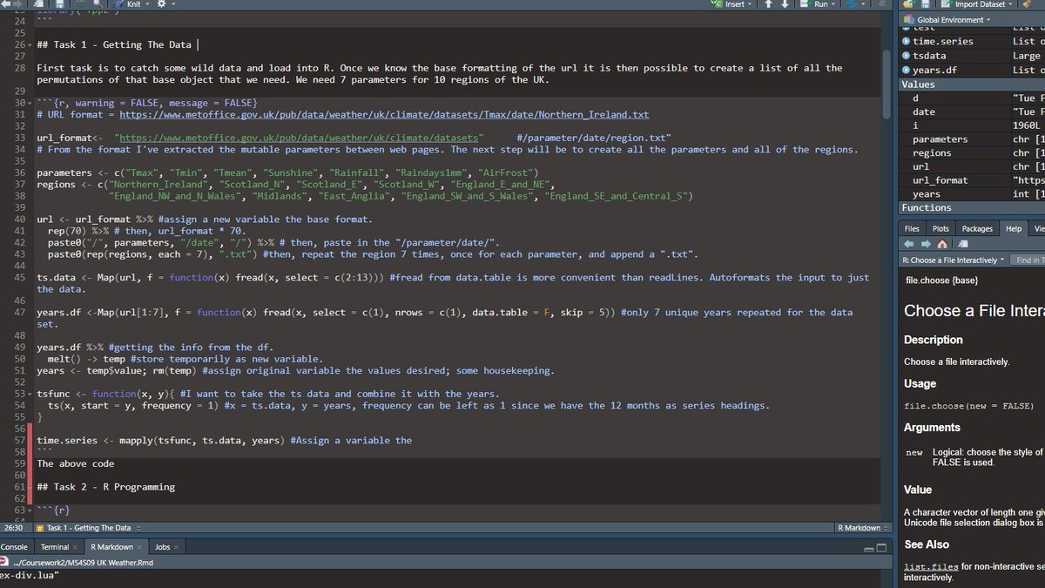Select the parameters value row

972,139
